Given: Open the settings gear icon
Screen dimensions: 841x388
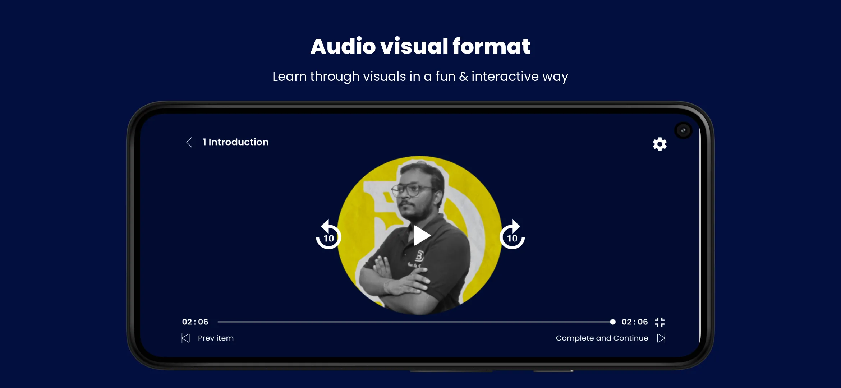Looking at the screenshot, I should pyautogui.click(x=660, y=144).
